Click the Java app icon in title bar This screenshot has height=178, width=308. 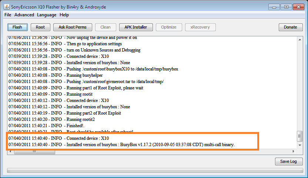[7, 7]
